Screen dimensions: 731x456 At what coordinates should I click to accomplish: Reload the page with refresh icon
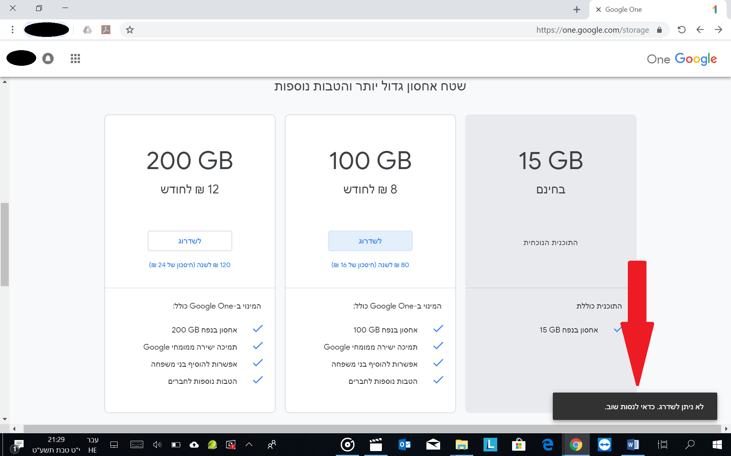pos(682,30)
